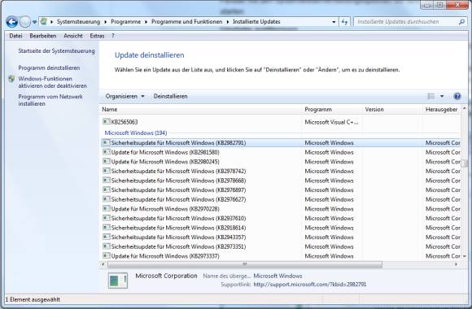This screenshot has width=472, height=309.
Task: Expand arrow after Programme breadcrumb
Action: [146, 22]
